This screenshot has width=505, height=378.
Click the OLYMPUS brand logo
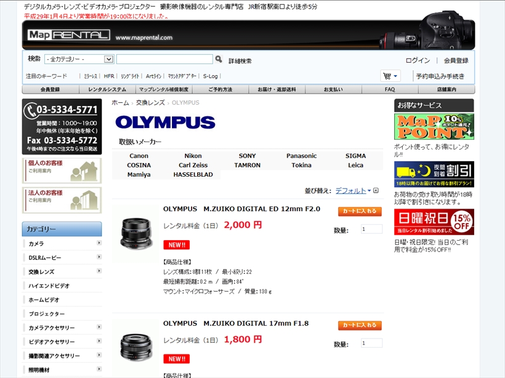coord(165,123)
